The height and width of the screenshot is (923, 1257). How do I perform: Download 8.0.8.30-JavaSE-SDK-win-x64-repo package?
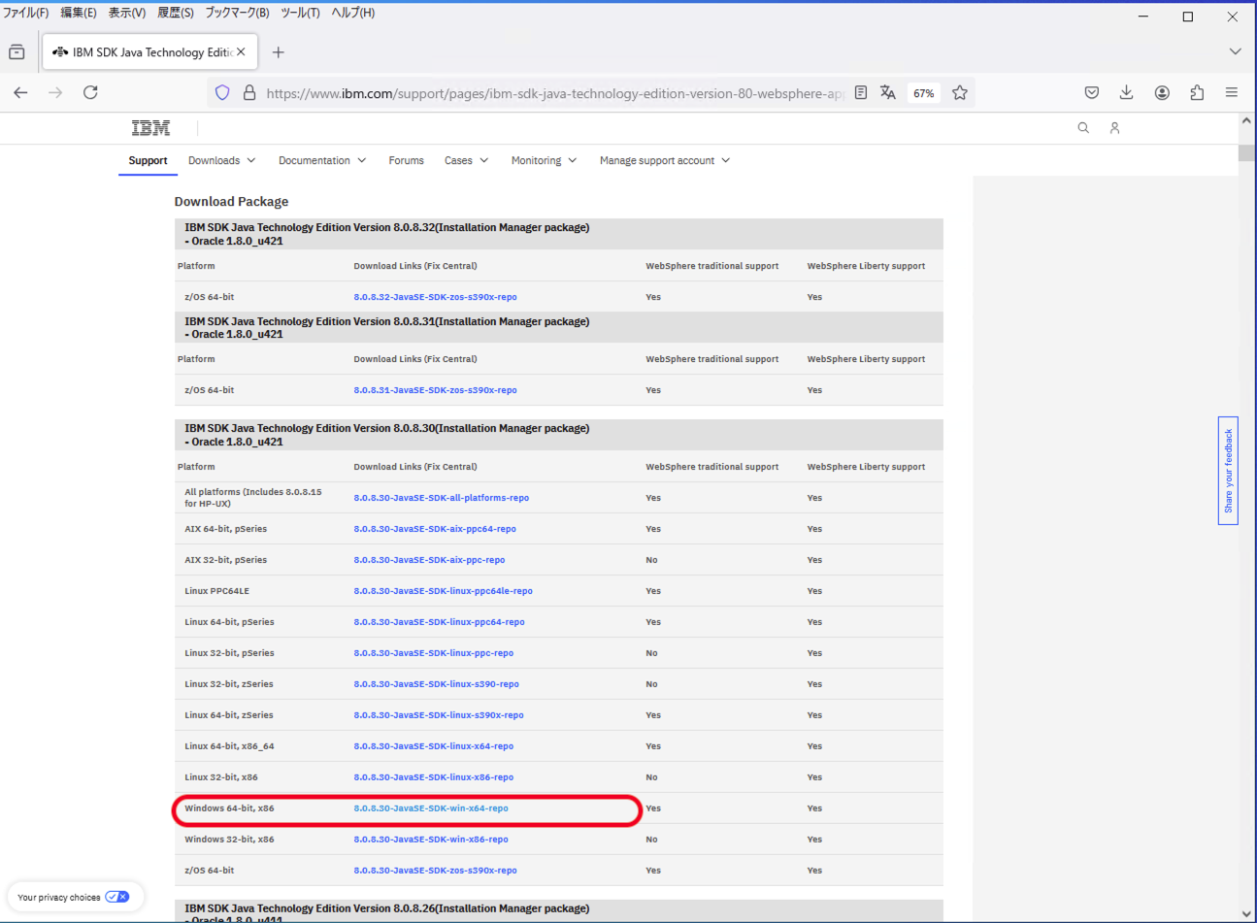click(431, 808)
